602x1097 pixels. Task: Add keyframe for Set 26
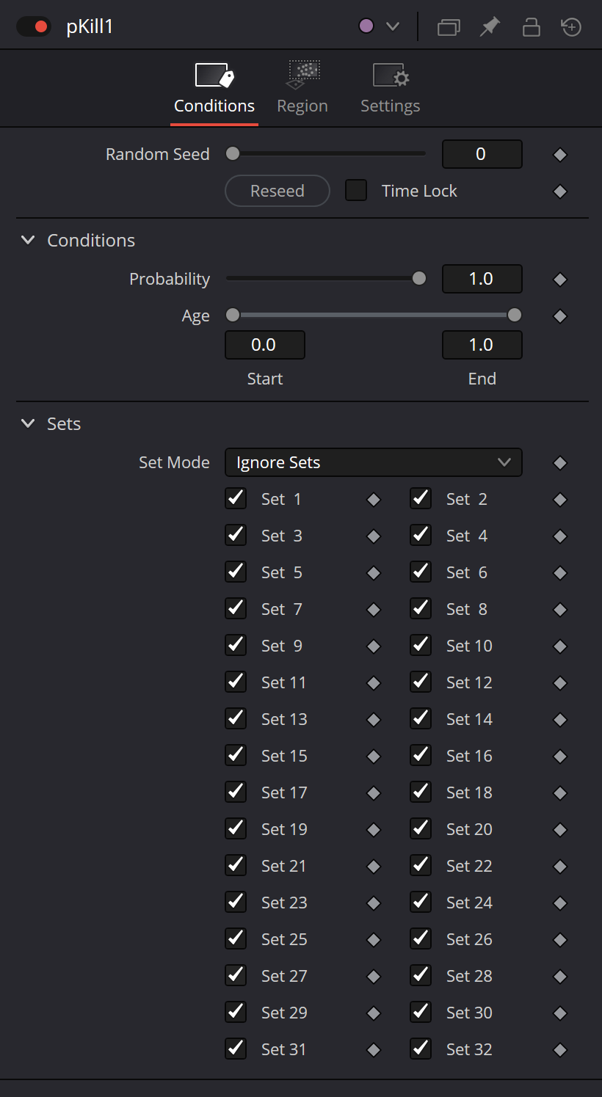[560, 940]
